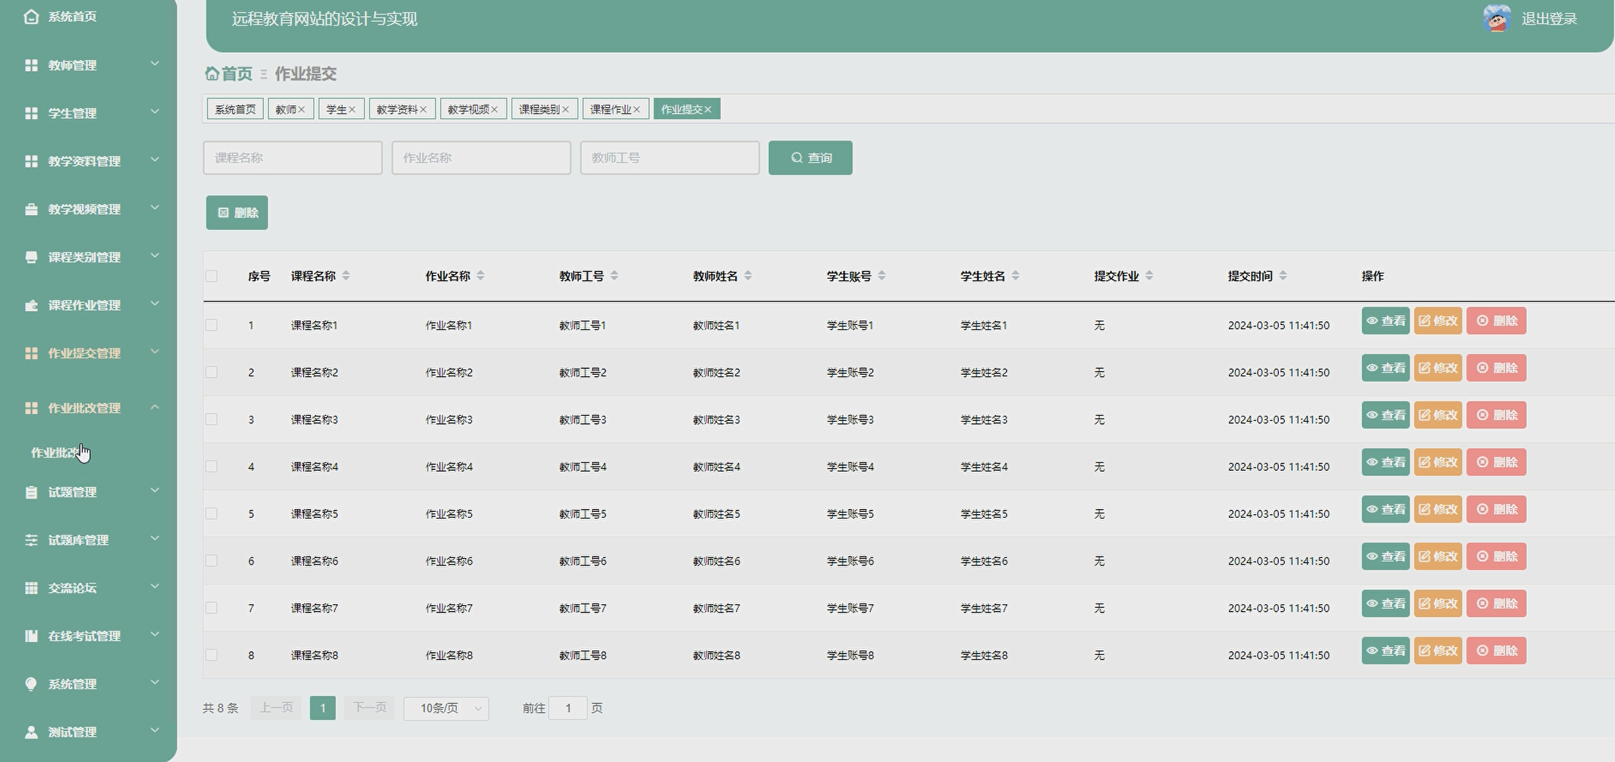Click the 作业名称 search input field
The height and width of the screenshot is (762, 1615).
(x=481, y=158)
